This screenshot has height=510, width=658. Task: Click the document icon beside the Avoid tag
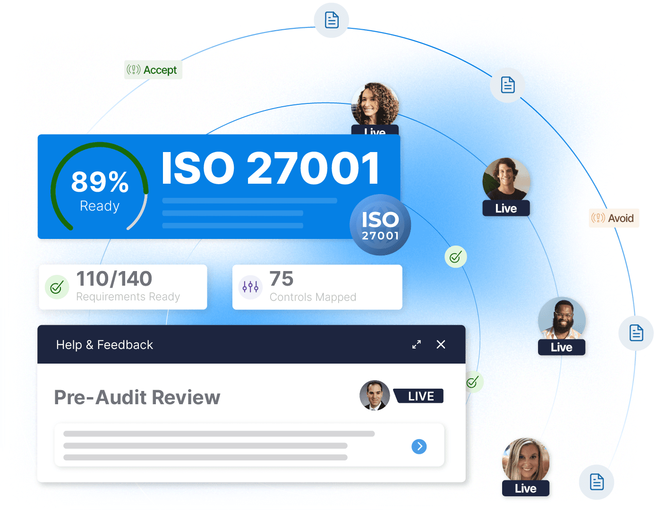[x=636, y=333]
